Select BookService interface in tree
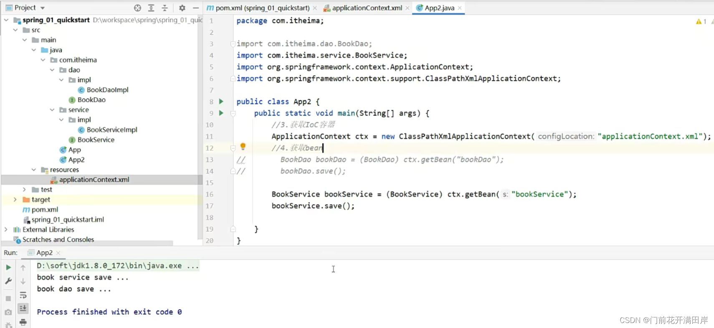This screenshot has height=328, width=714. (x=96, y=140)
